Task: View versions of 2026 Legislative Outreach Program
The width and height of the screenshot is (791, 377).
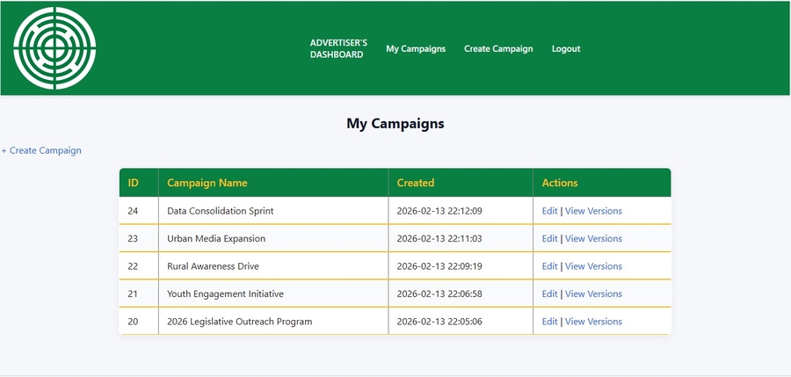Action: click(593, 322)
